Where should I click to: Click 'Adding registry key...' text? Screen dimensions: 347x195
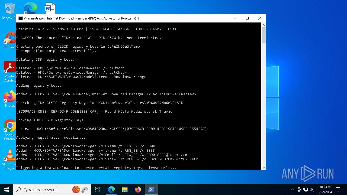coord(40,86)
